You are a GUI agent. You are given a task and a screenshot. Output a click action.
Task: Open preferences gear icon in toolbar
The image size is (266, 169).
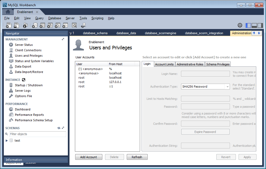click(240, 25)
